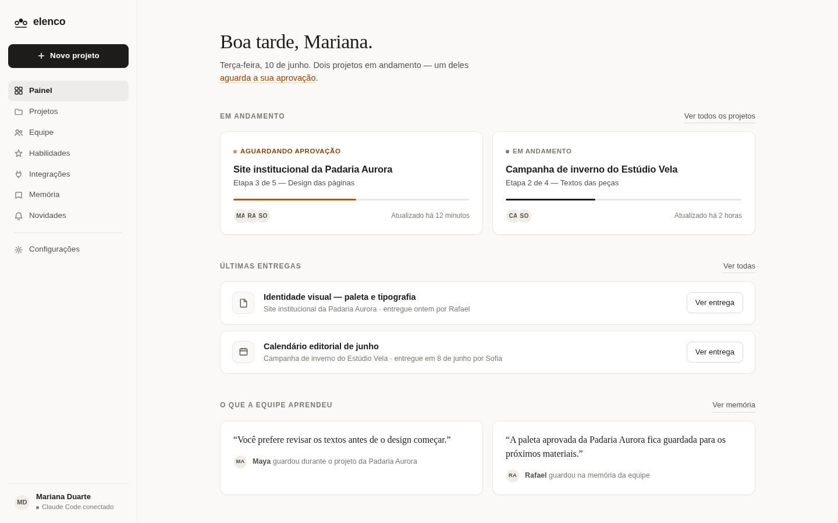Follow the aguarda a sua aprovação link
The image size is (838, 523).
268,78
